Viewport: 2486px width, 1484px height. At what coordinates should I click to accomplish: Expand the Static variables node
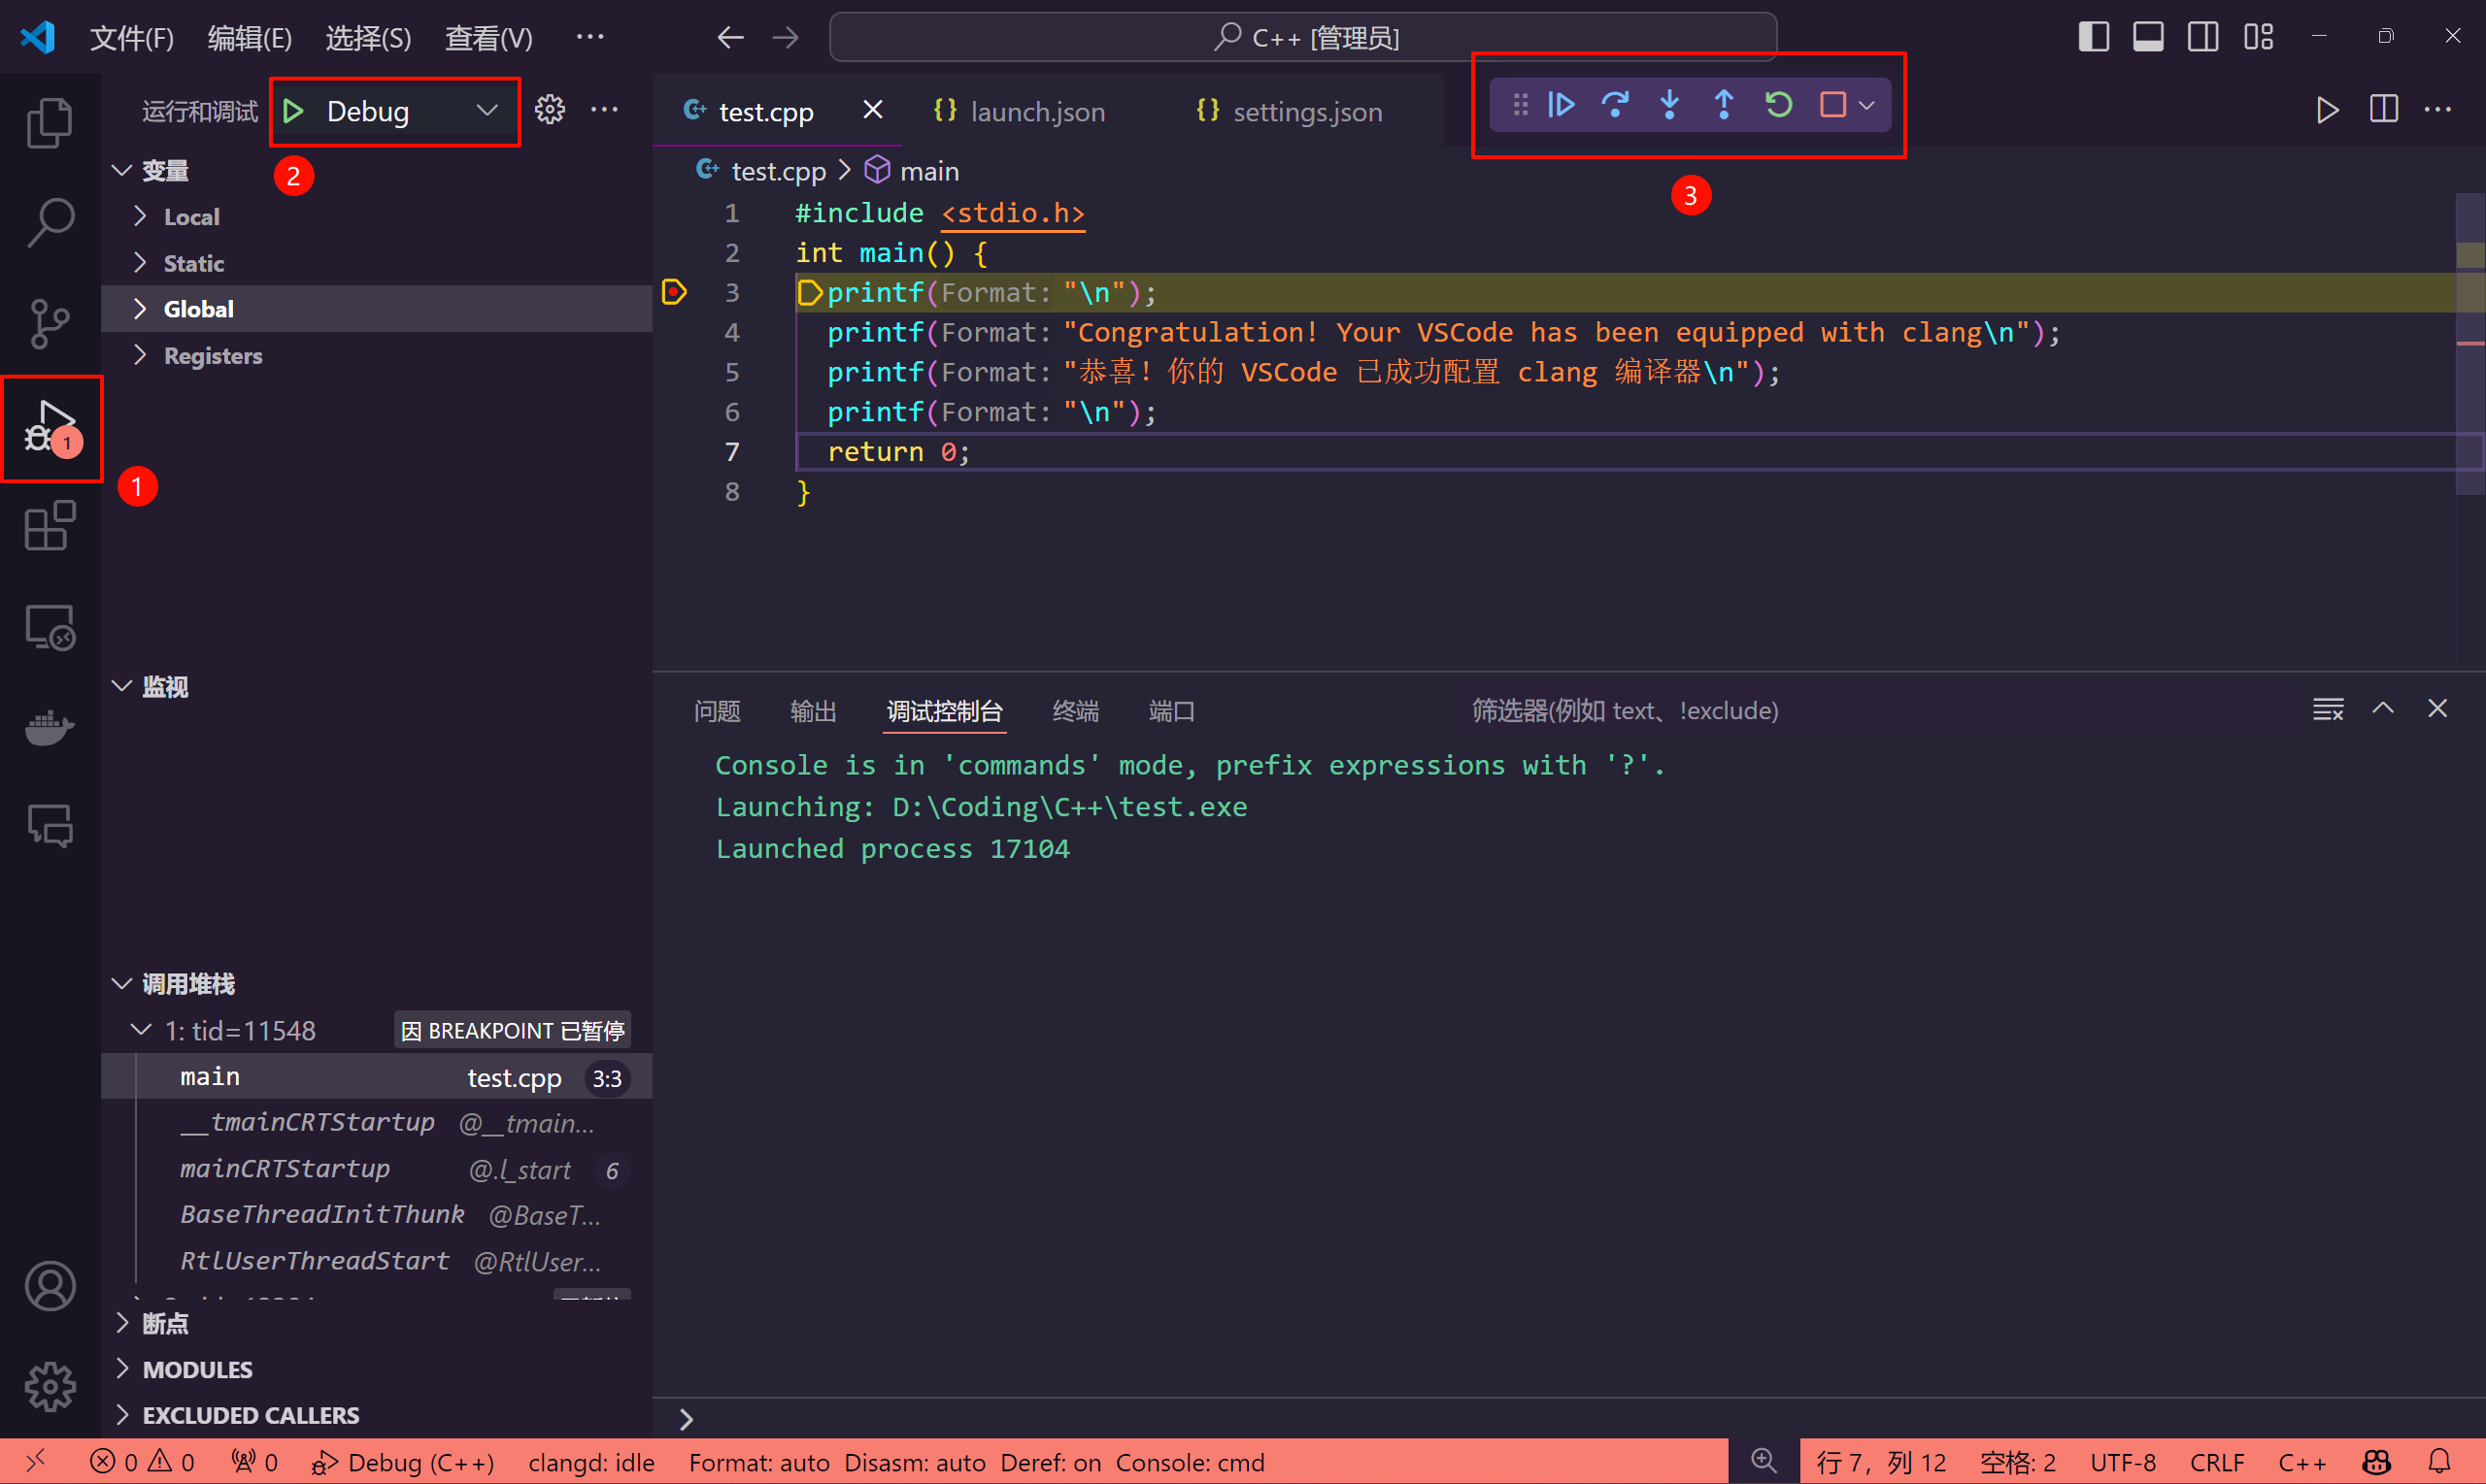pyautogui.click(x=377, y=263)
